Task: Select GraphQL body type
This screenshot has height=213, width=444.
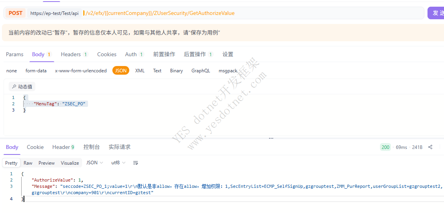Action: pyautogui.click(x=201, y=71)
